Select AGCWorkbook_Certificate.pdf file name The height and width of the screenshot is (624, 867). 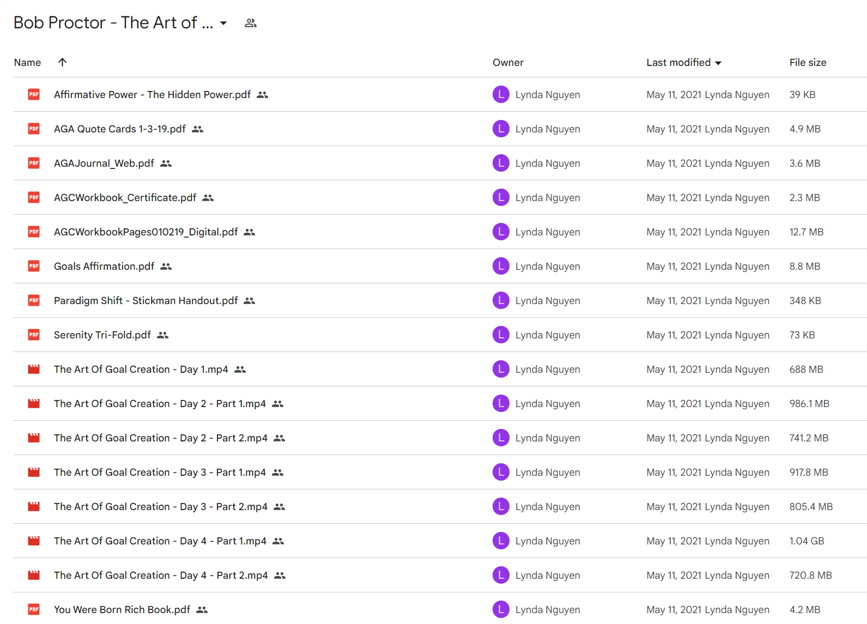pyautogui.click(x=125, y=198)
